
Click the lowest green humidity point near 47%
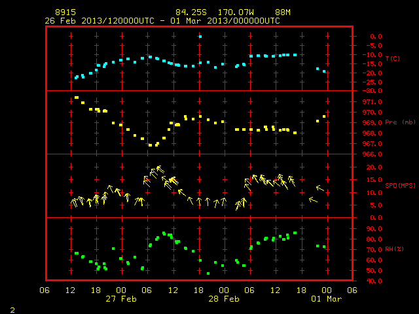(208, 273)
